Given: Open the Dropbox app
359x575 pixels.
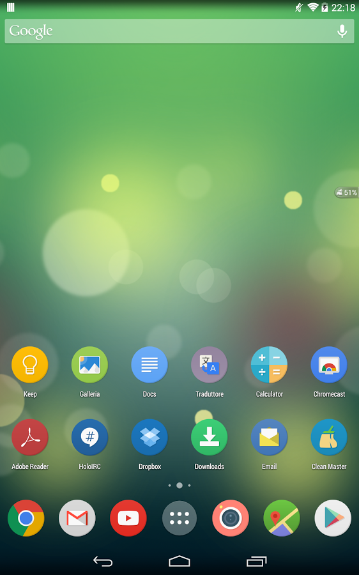Looking at the screenshot, I should (149, 437).
